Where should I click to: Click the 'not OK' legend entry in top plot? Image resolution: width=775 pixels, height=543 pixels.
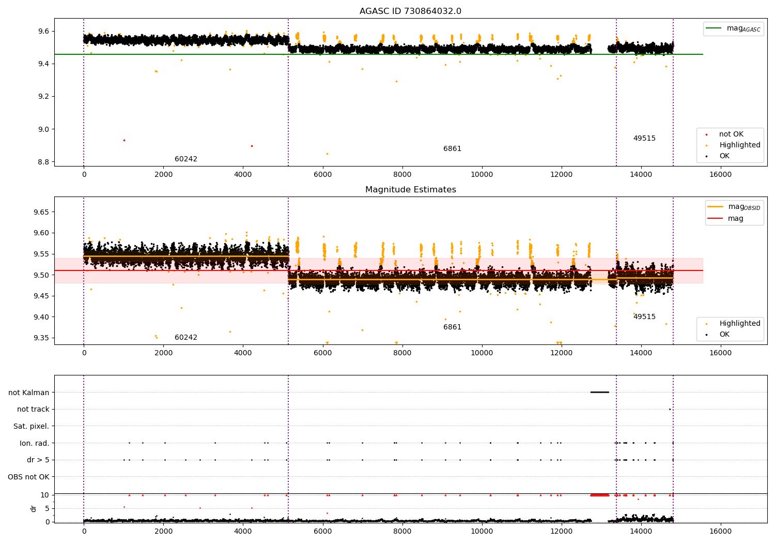[x=731, y=134]
